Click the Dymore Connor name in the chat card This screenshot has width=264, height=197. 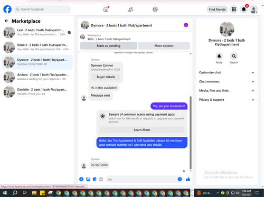pos(102,65)
